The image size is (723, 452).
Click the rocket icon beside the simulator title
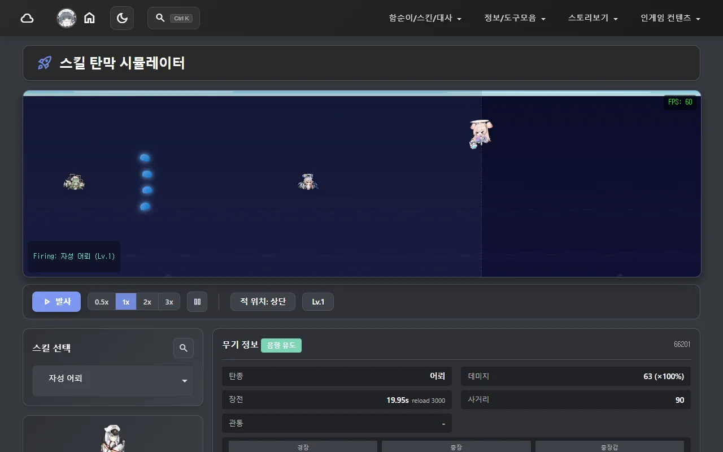[x=45, y=63]
